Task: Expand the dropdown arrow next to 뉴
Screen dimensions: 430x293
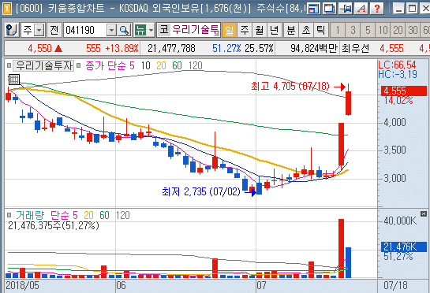Action: (x=151, y=30)
